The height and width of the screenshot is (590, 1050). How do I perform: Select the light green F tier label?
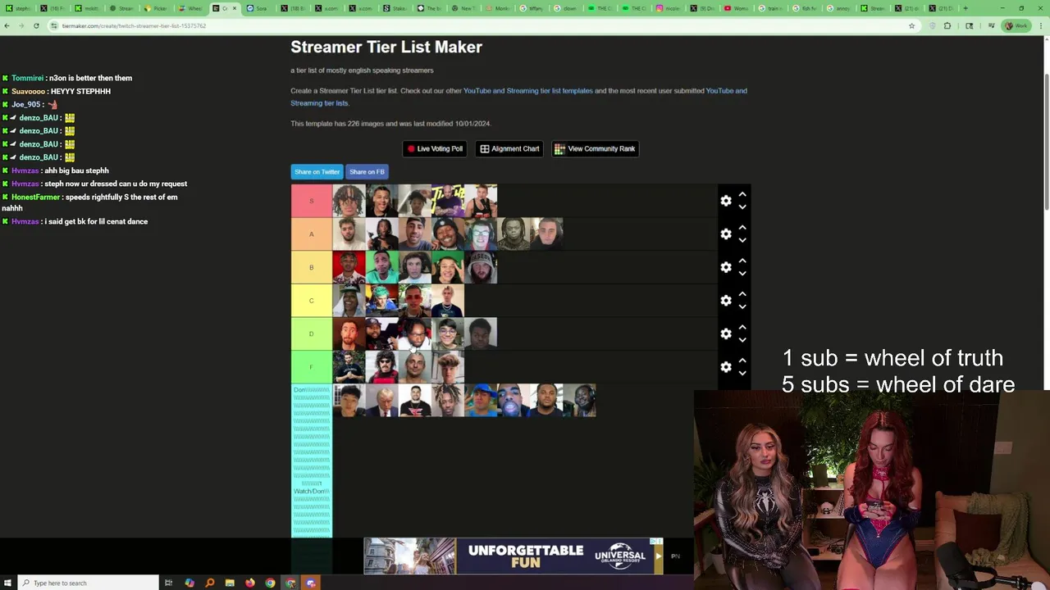point(312,367)
